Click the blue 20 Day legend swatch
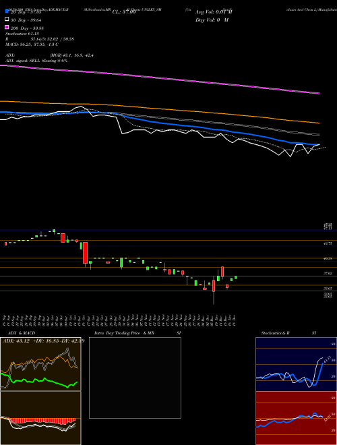The image size is (337, 445). point(7,12)
